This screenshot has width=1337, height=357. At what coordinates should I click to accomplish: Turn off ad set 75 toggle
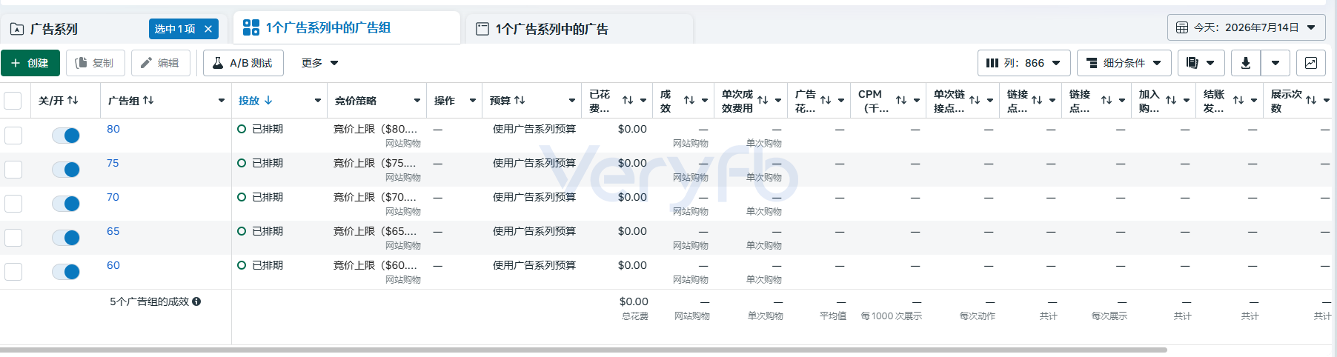tap(66, 170)
